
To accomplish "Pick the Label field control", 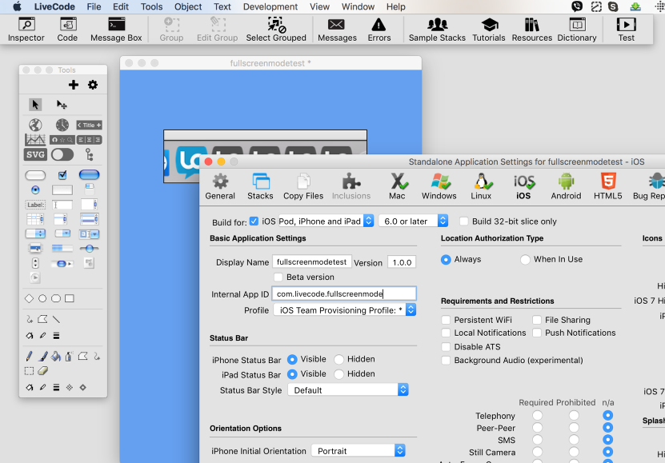I will (35, 205).
